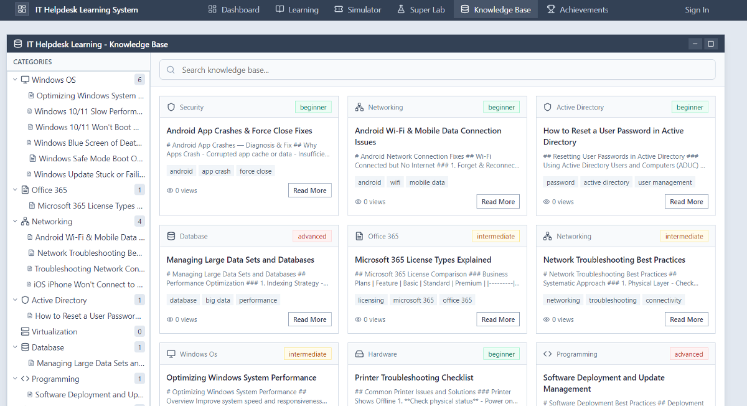Go to the Super Lab tab
Image resolution: width=747 pixels, height=406 pixels.
click(420, 9)
